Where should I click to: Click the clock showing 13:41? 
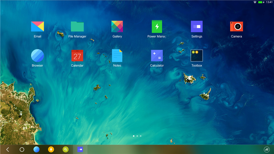click(269, 2)
